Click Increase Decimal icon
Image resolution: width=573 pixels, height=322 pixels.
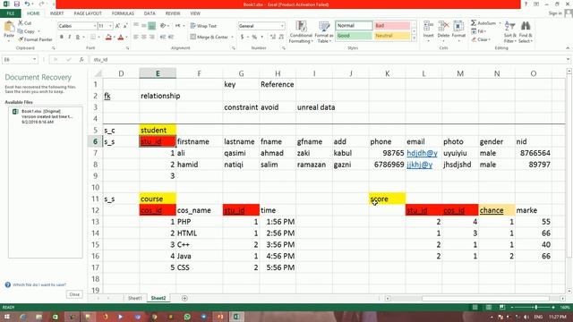coord(273,37)
